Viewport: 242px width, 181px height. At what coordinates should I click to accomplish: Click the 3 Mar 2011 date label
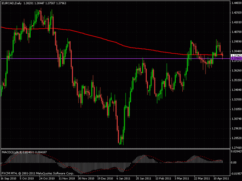182,178
